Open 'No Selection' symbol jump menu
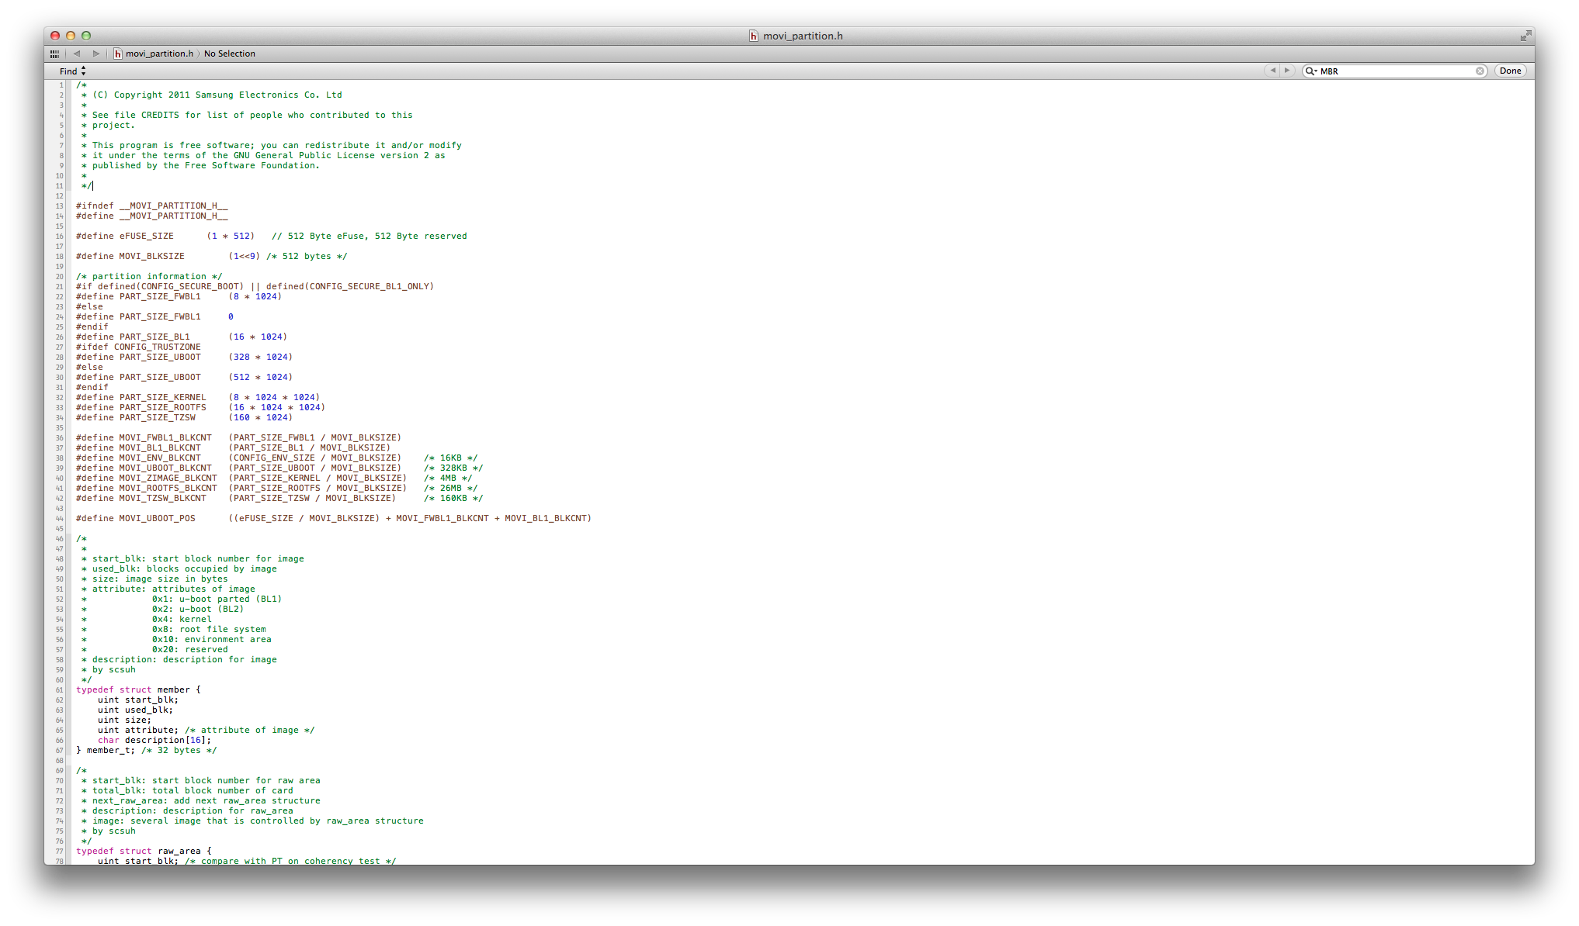Image resolution: width=1579 pixels, height=926 pixels. pos(229,54)
